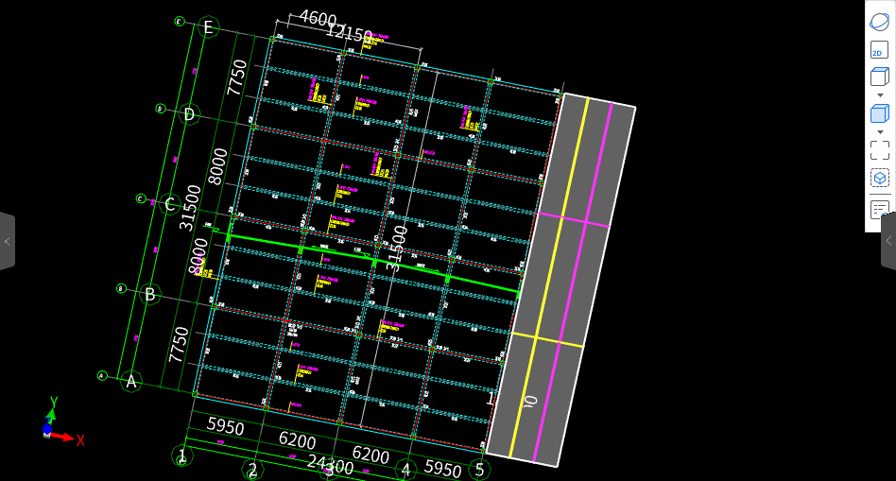Click the 5950 dimension between axes 1 and 2
This screenshot has width=896, height=481.
[x=225, y=426]
